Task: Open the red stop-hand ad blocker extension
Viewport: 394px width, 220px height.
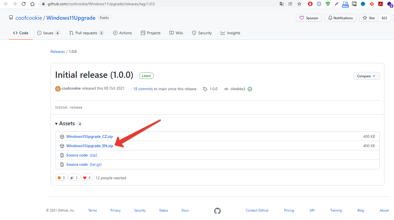Action: (x=310, y=4)
